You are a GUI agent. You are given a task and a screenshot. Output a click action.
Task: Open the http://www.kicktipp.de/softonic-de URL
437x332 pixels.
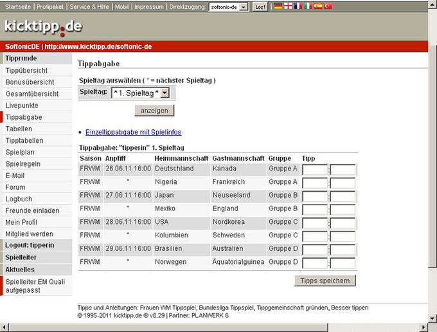click(x=98, y=46)
